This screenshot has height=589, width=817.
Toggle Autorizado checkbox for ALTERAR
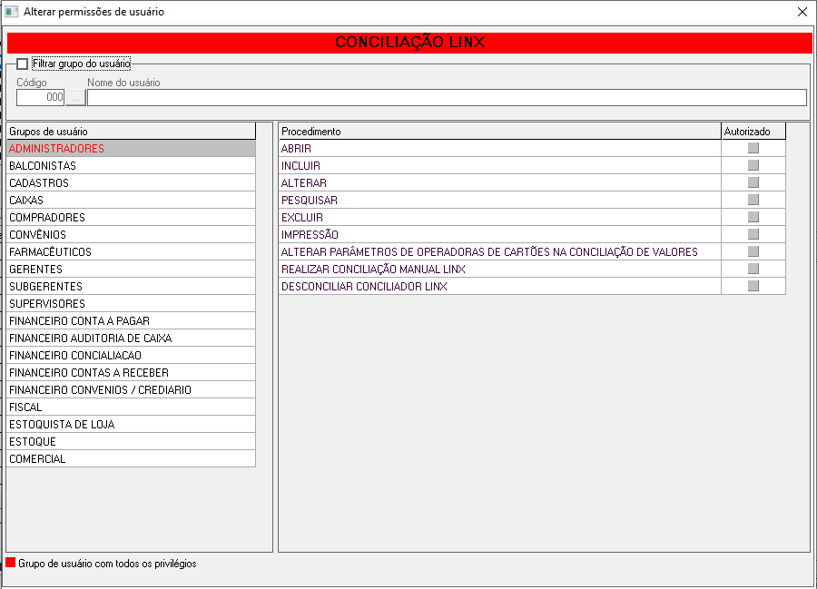pyautogui.click(x=753, y=182)
